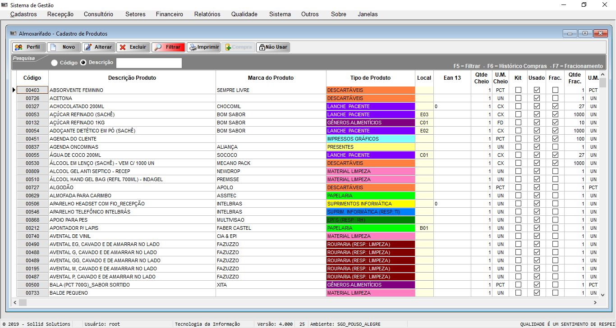Restore the Cadastro de Produtos inner window
This screenshot has height=328, width=616.
pyautogui.click(x=585, y=33)
